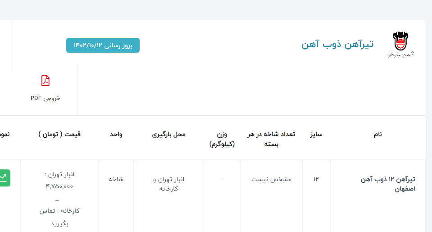Click the تعداد شاخه در هر بسته header
432x232 pixels.
click(271, 139)
